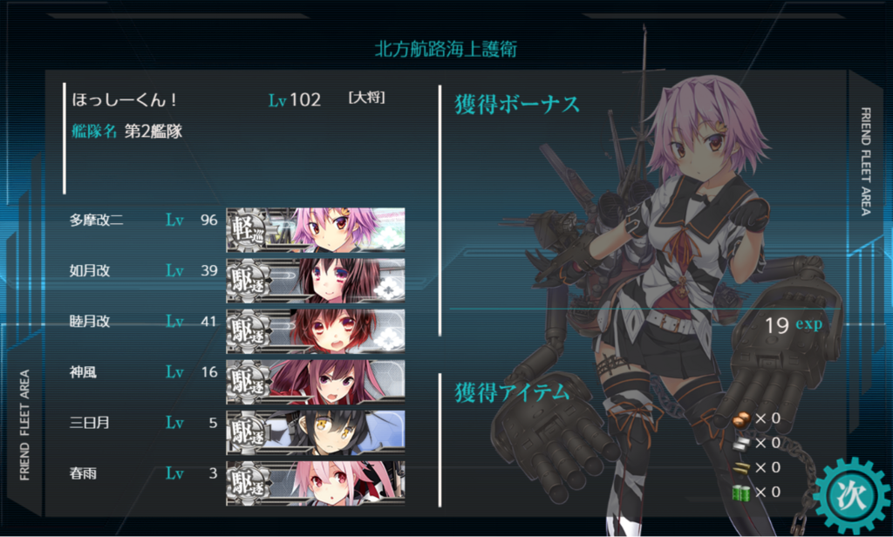The height and width of the screenshot is (537, 893).
Task: Click the admiral name ほっしーくん!
Action: 124,99
